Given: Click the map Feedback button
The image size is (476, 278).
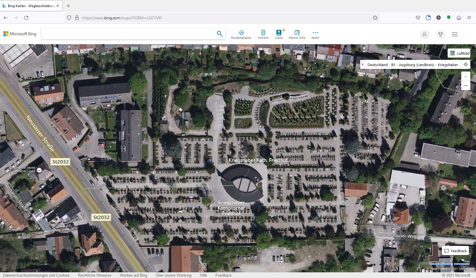Looking at the screenshot, I should tap(455, 251).
